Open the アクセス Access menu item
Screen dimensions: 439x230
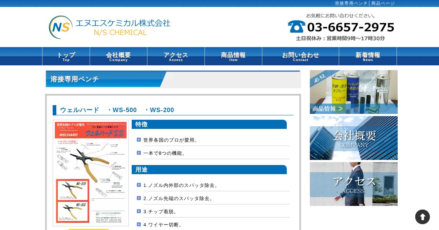[176, 56]
